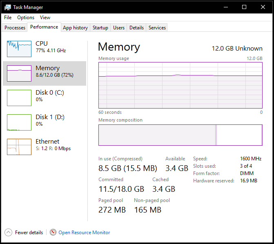The height and width of the screenshot is (244, 274).
Task: Click the Task Manager title bar icon
Action: click(x=8, y=7)
